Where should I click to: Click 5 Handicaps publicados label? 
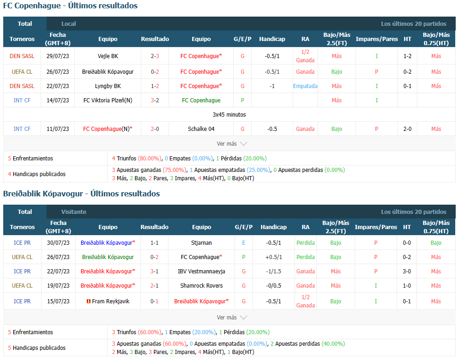tap(37, 348)
